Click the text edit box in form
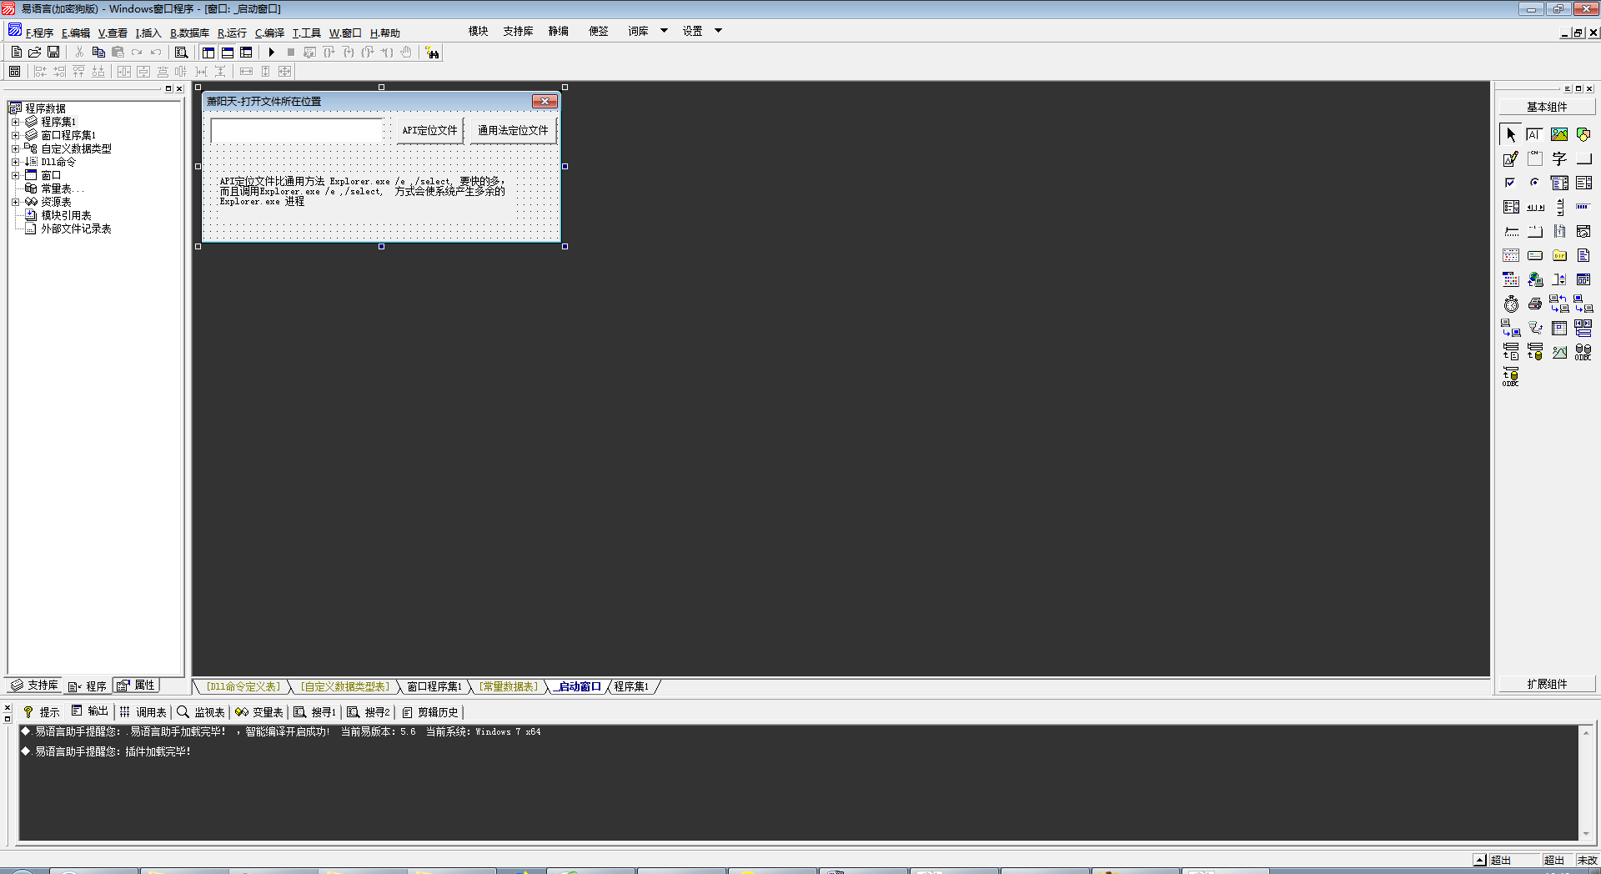The height and width of the screenshot is (874, 1601). (x=296, y=131)
